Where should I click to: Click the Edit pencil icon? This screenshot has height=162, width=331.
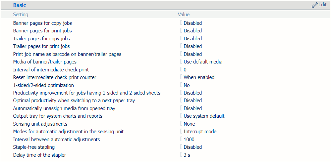(x=314, y=5)
